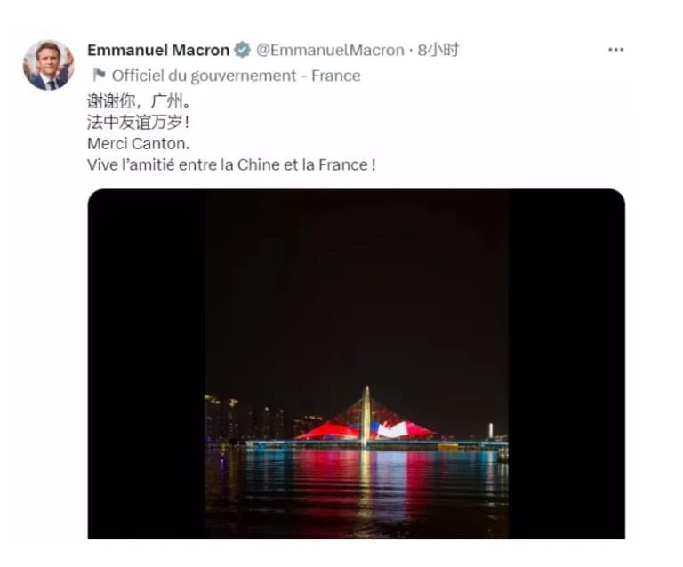Click the Merci Canton. text line
The image size is (683, 567).
139,144
